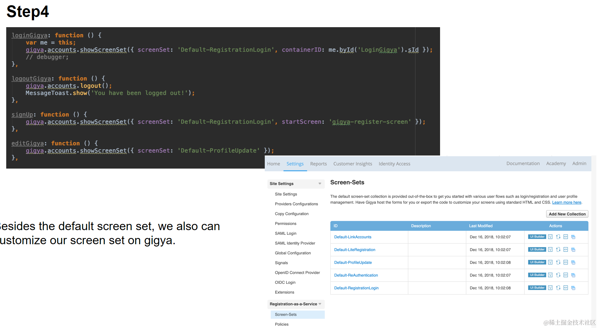This screenshot has width=598, height=328.
Task: Open the Identity Access tab
Action: click(x=395, y=164)
